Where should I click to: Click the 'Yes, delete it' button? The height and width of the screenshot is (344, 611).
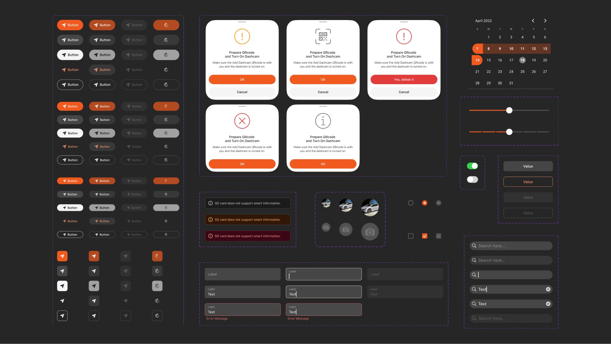pos(404,79)
